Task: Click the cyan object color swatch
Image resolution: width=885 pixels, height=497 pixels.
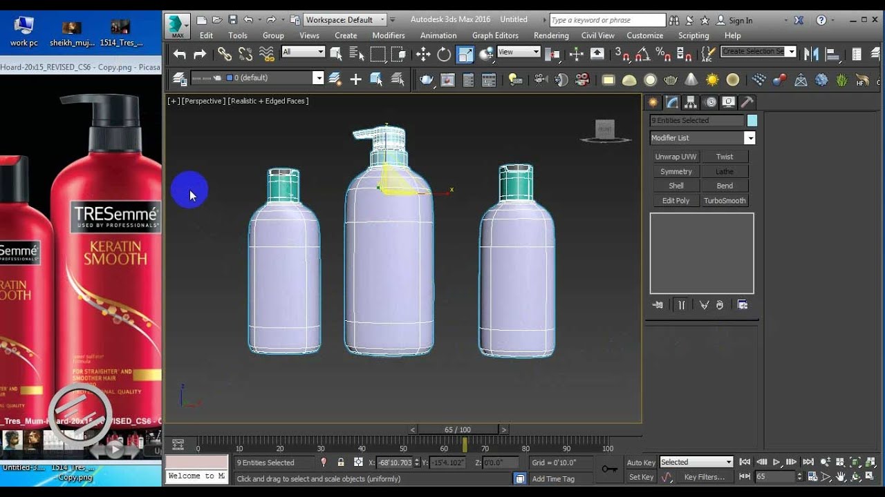Action: point(752,121)
